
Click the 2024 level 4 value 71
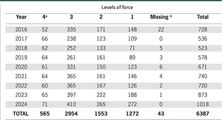click(x=44, y=104)
